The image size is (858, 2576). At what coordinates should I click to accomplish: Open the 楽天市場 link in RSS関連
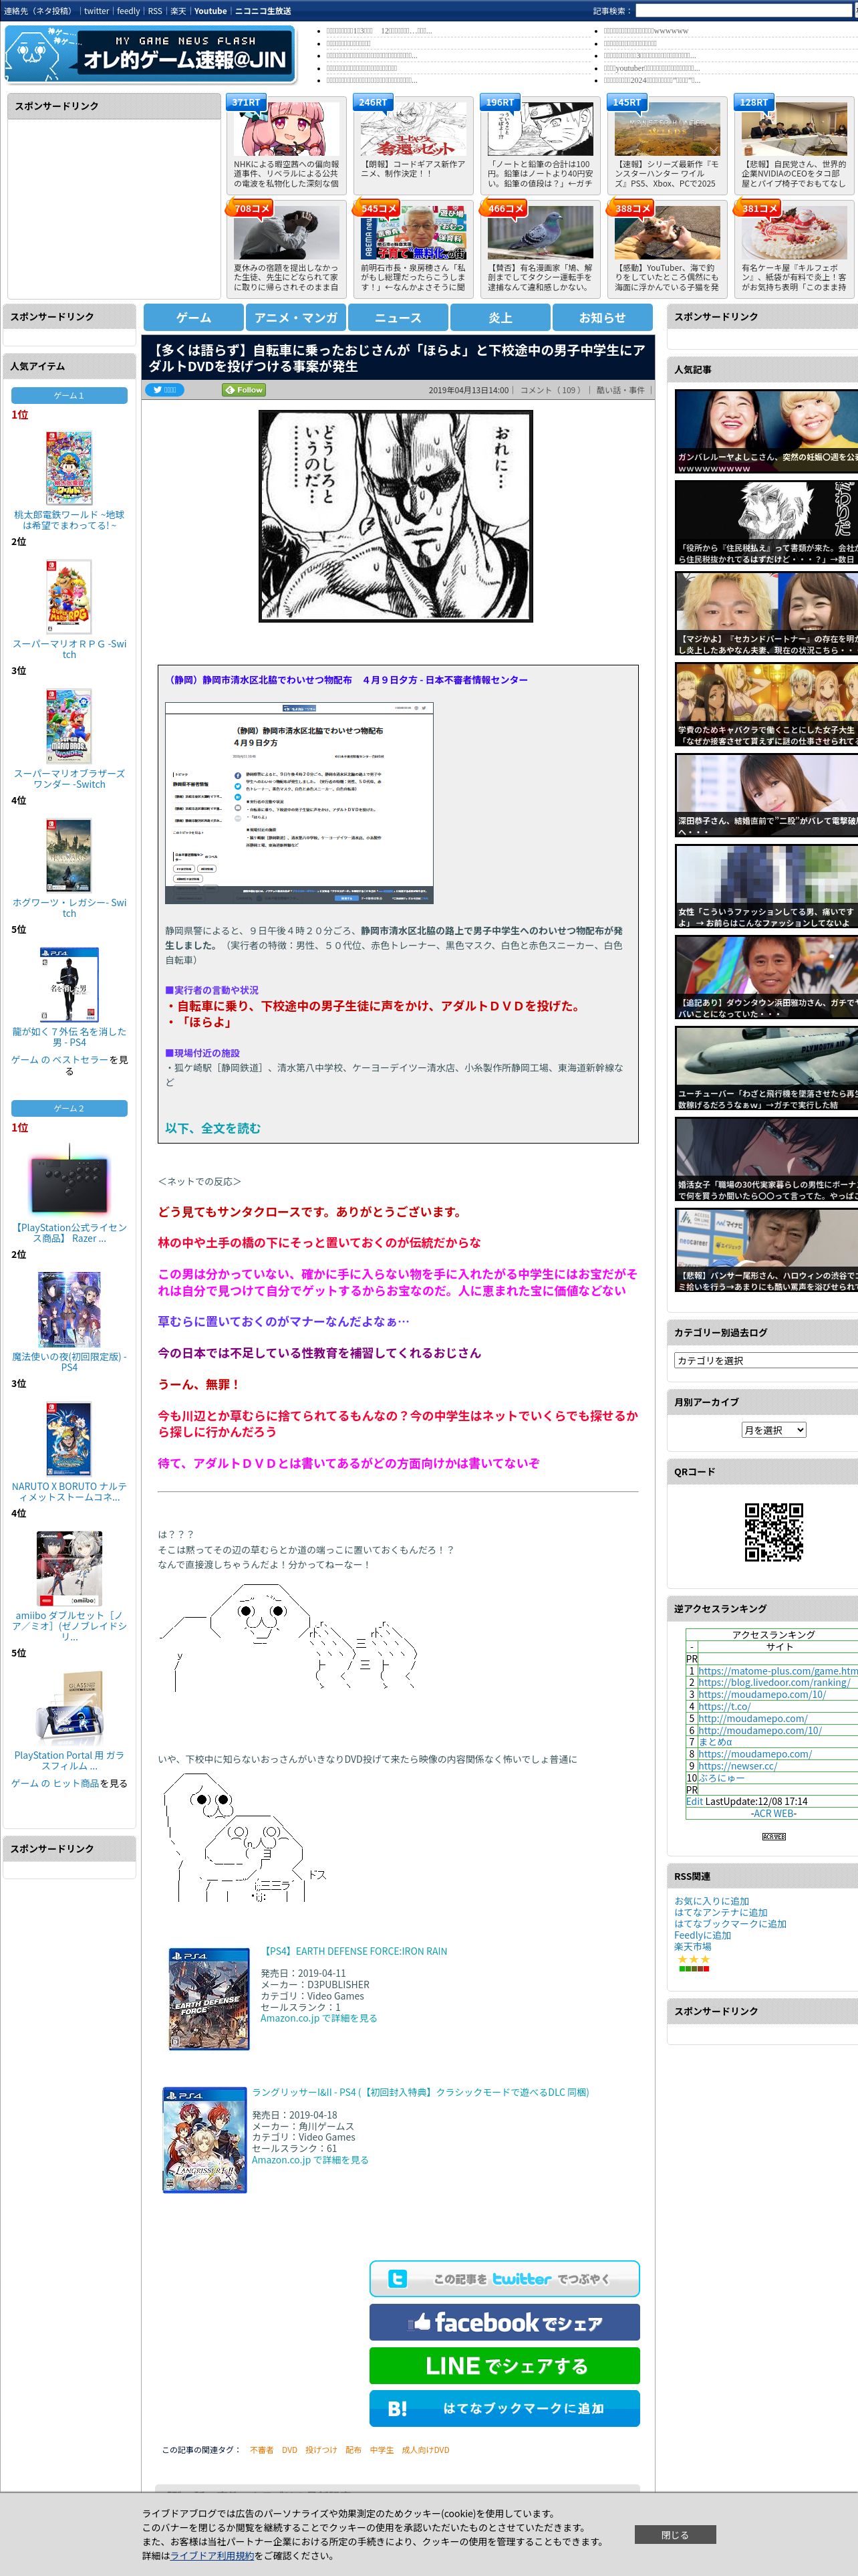click(692, 1946)
